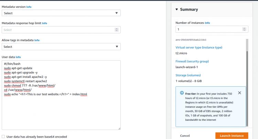This screenshot has width=258, height=139.
Task: Open the Allow tags in metadata dropdown
Action: pyautogui.click(x=61, y=47)
